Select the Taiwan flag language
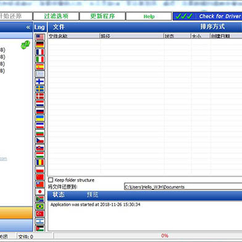 (x=40, y=184)
